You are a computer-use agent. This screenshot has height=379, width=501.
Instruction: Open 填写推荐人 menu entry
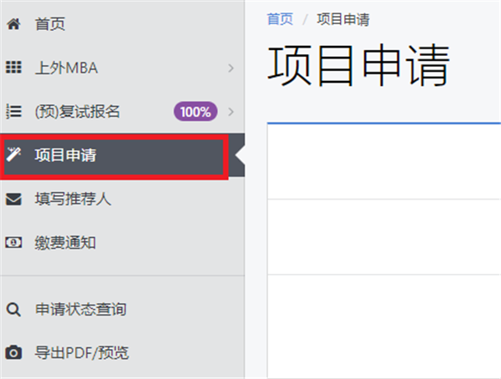pos(73,199)
